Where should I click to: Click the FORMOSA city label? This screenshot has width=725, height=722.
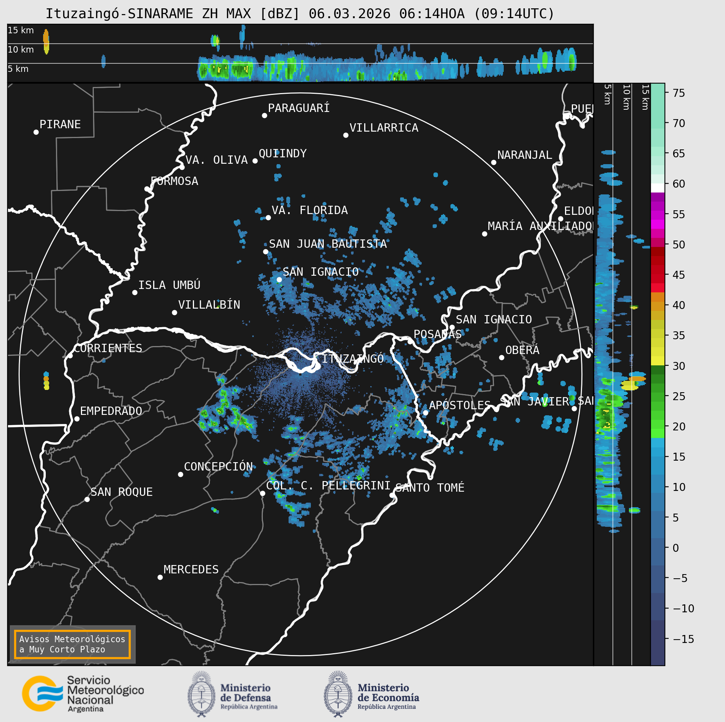click(x=174, y=181)
